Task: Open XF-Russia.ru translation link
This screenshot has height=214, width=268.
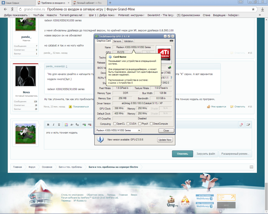Action: 80,201
